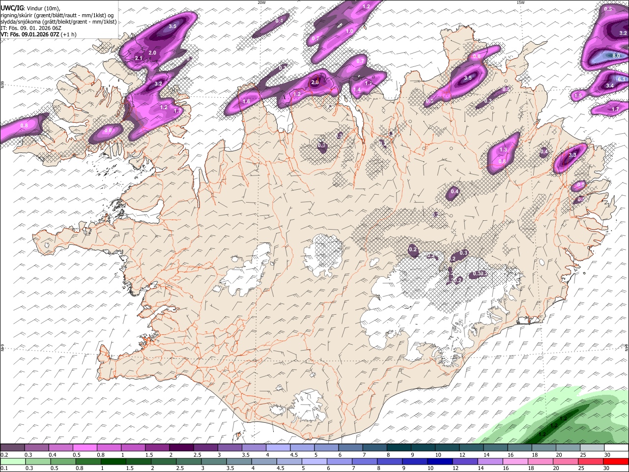Click the light pink 16 rain legend swatch

515,461
